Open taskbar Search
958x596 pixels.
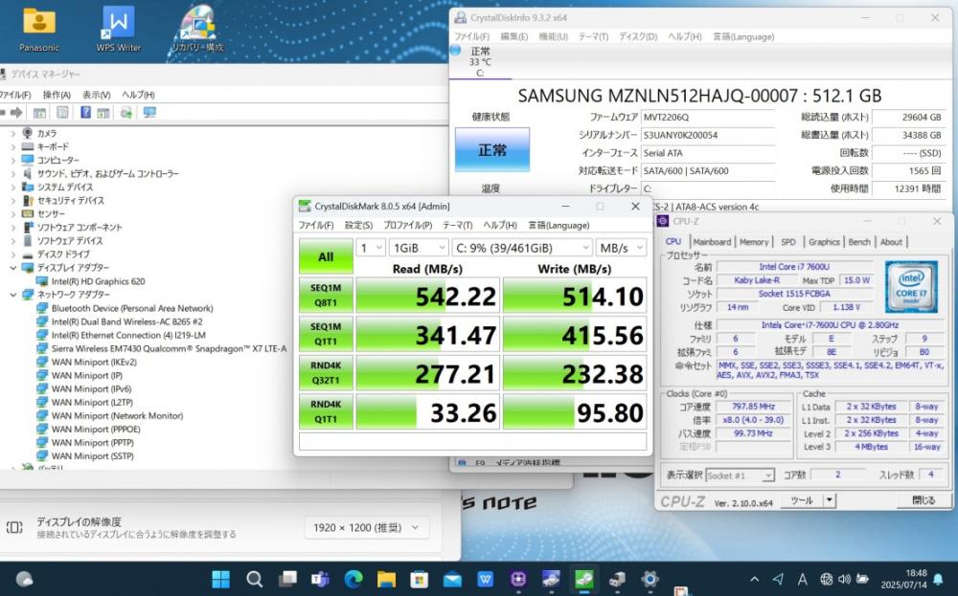(x=254, y=579)
